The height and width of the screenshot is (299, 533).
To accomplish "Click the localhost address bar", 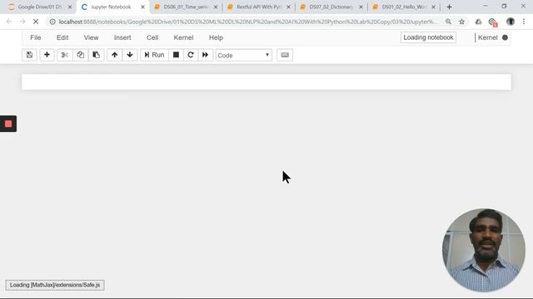I will [248, 22].
